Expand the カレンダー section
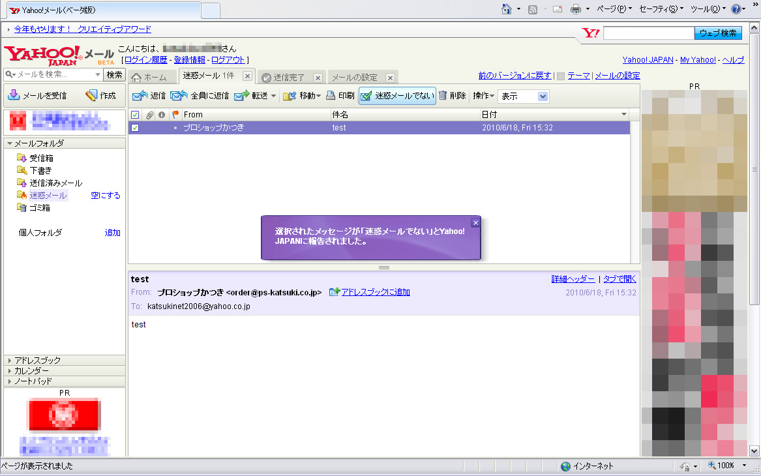 (10, 371)
